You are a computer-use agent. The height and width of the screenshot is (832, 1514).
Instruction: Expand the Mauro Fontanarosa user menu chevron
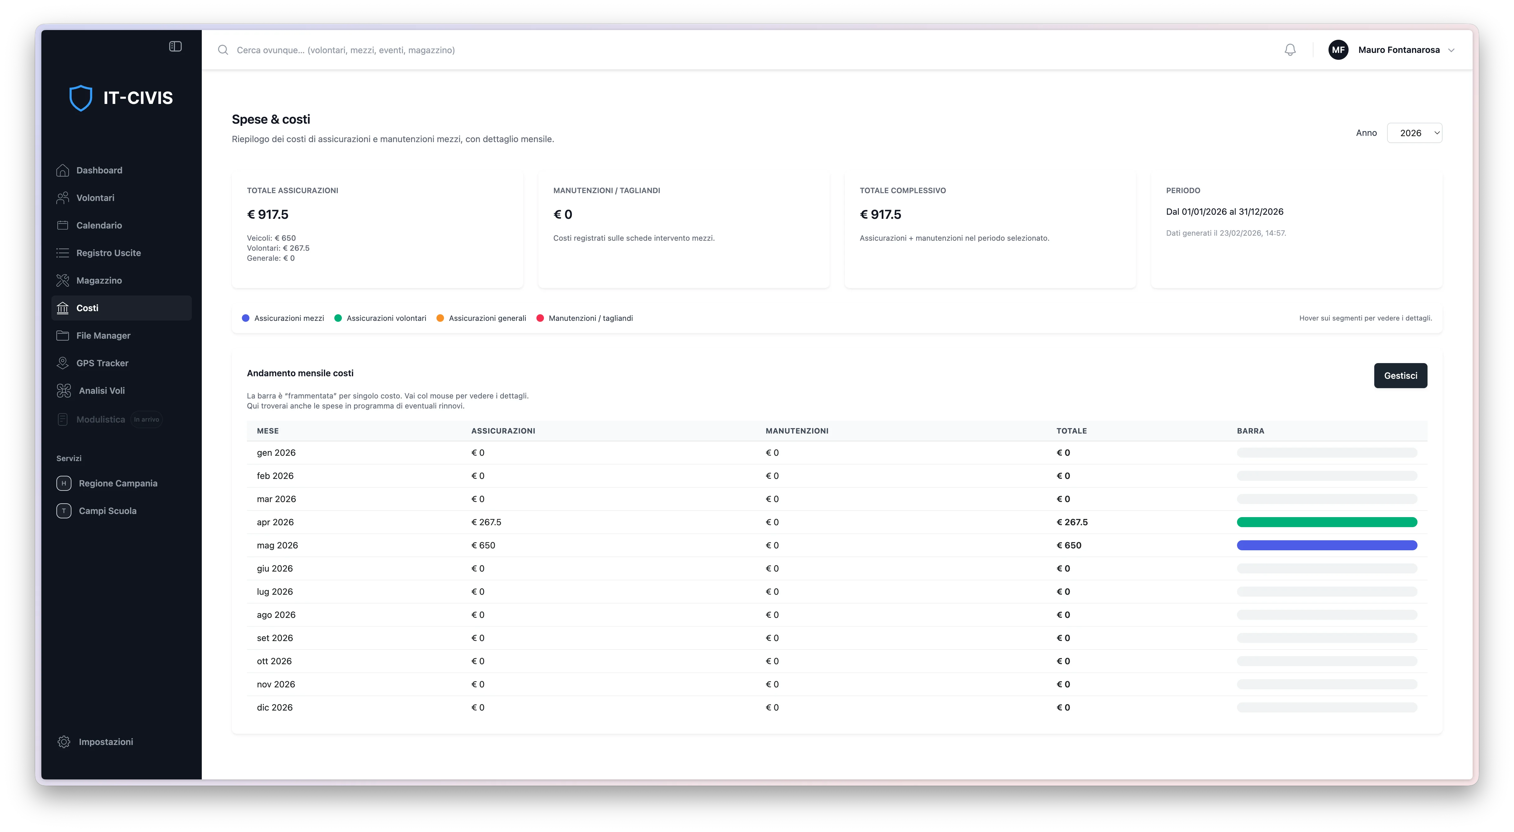[x=1451, y=50]
